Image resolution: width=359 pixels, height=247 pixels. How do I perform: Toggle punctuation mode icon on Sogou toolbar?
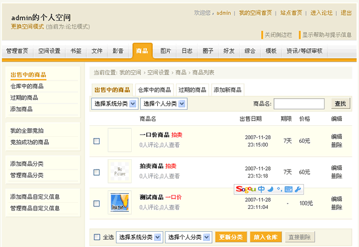tap(279, 189)
